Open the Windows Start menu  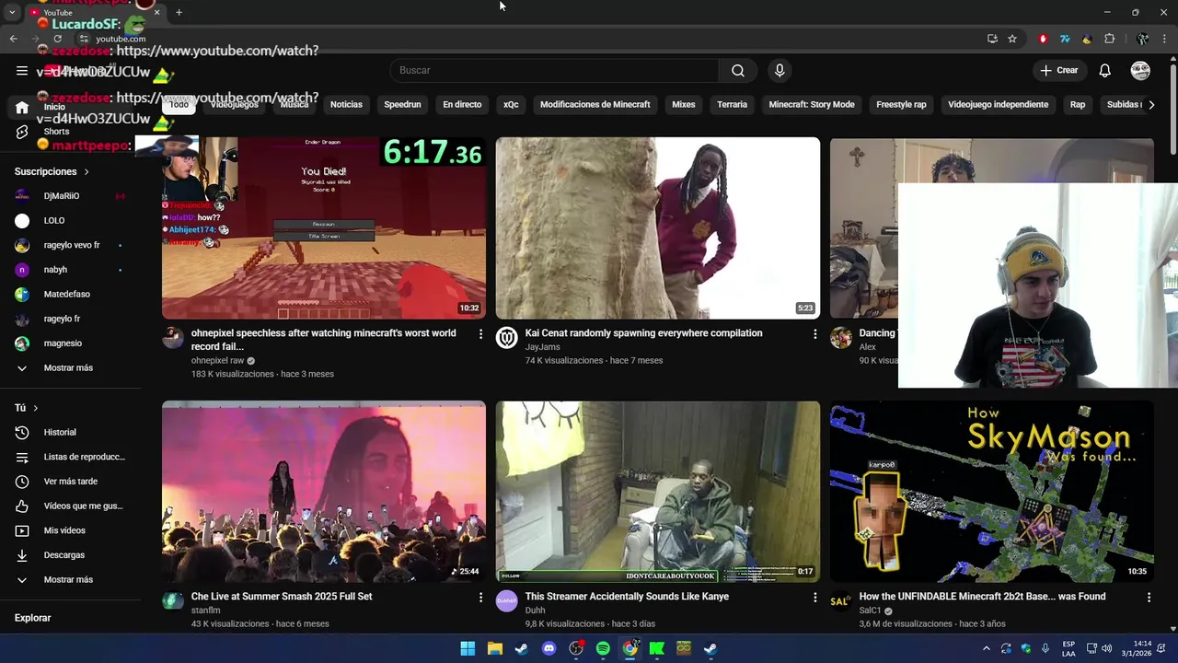468,648
